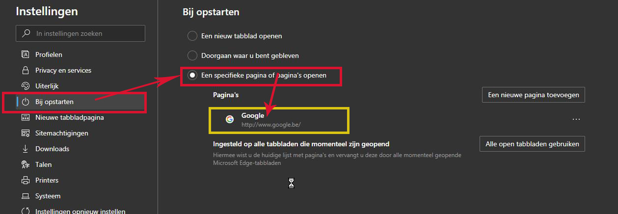
Task: Open 'Instellingen opnieuw instellen' settings section
Action: click(80, 211)
